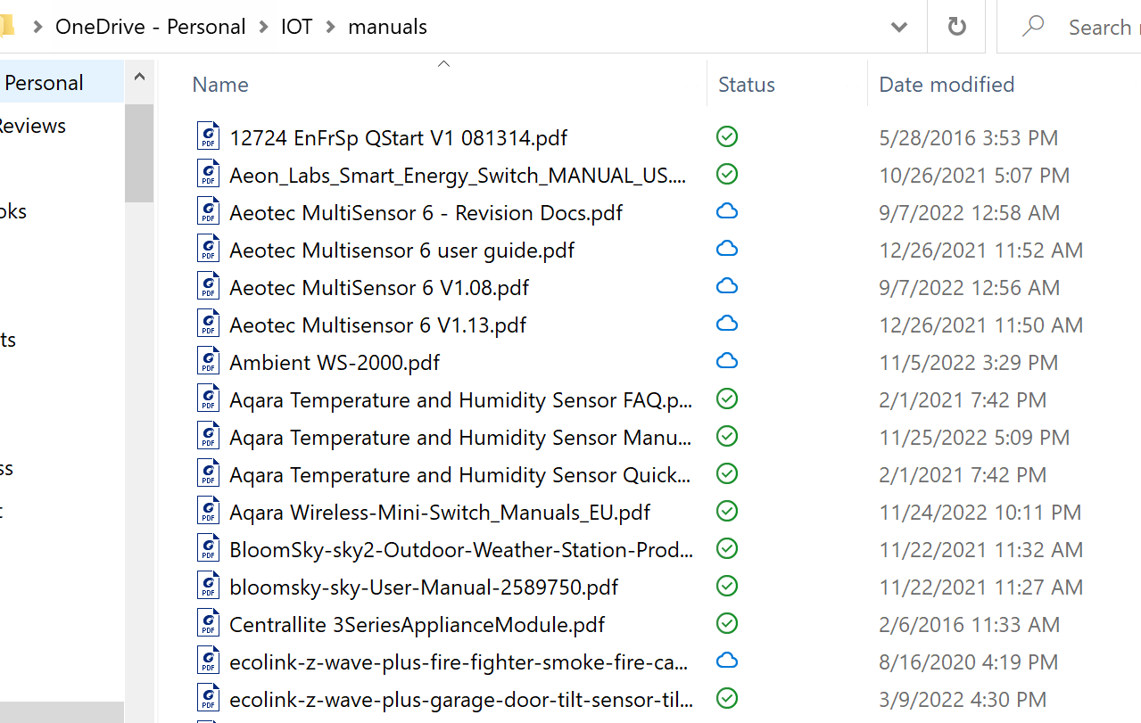Sort files by Date modified column
This screenshot has height=723, width=1141.
947,85
